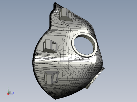
Task: Select the circular ring opening on the model
Action: click(85, 45)
